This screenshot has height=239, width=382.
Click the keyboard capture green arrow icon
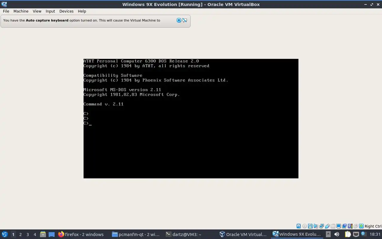click(x=361, y=226)
